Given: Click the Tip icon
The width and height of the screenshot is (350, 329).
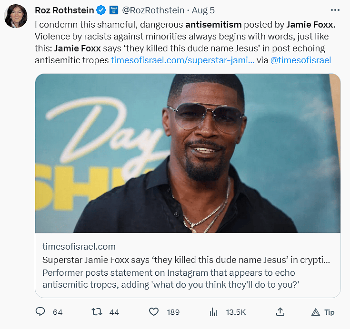Looking at the screenshot, I should coord(316,312).
